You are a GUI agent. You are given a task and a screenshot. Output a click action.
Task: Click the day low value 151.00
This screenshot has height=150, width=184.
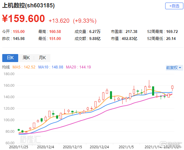tap(55, 39)
